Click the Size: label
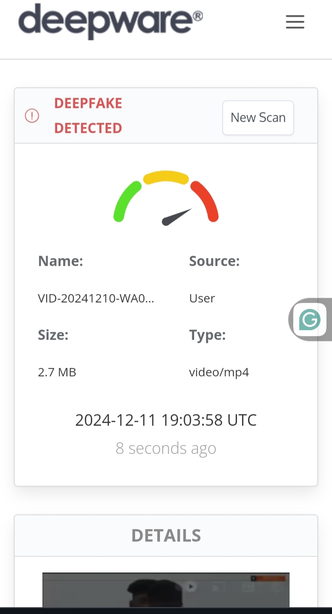The image size is (332, 614). 53,335
